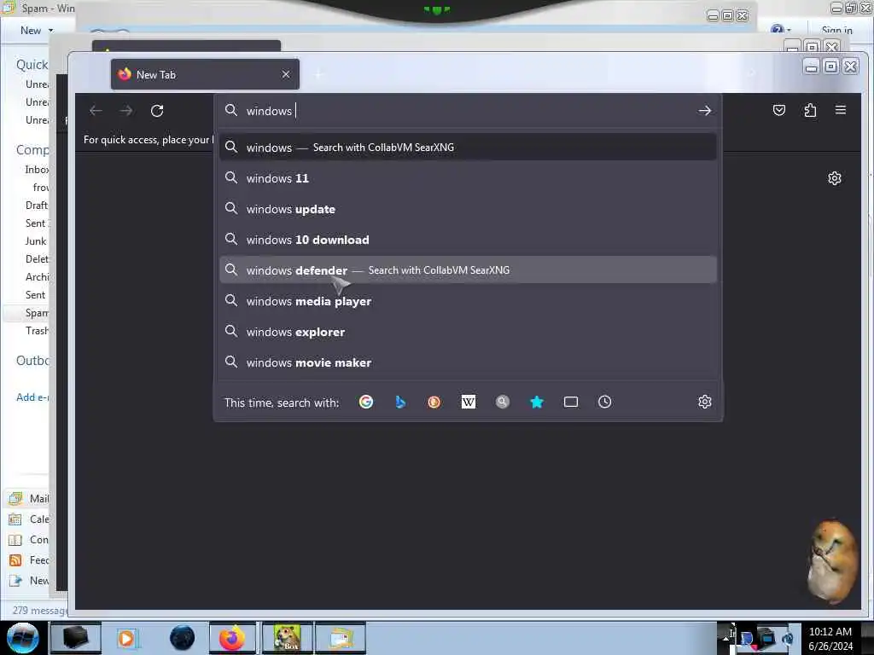The image size is (874, 655).
Task: Open new tab page personalize gear
Action: pos(835,178)
